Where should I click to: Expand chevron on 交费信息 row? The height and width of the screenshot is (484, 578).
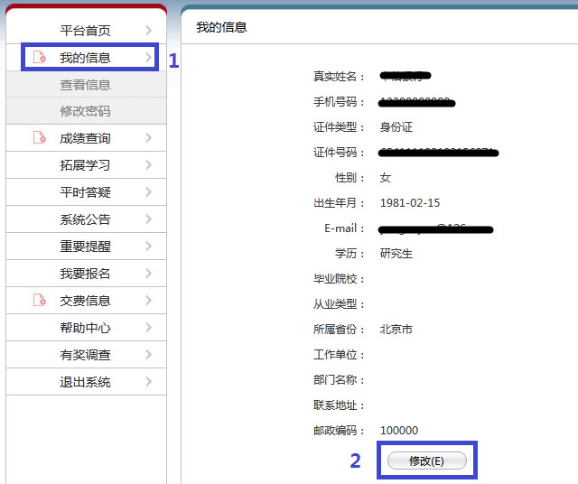click(148, 301)
